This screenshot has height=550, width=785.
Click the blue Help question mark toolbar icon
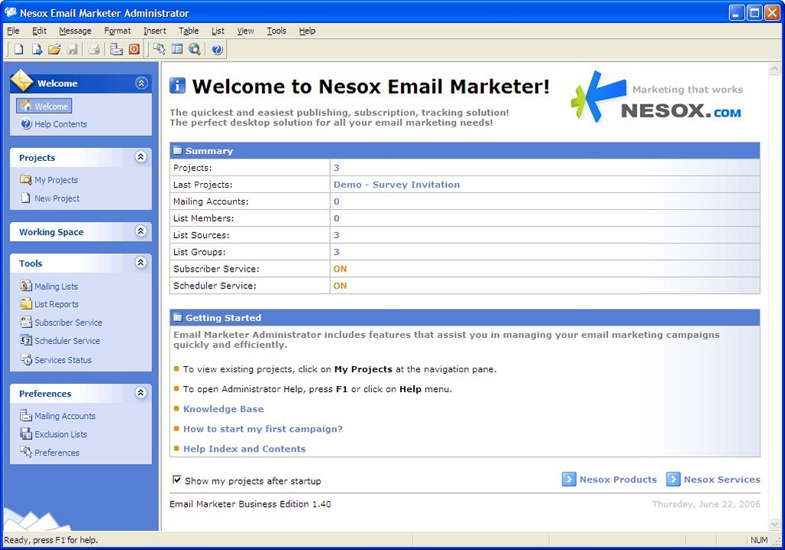click(217, 49)
